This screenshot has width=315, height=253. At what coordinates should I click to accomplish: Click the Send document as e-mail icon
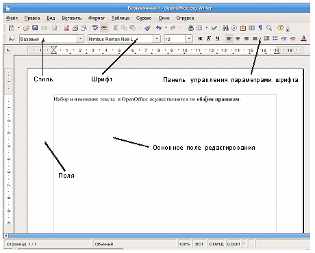pos(44,28)
